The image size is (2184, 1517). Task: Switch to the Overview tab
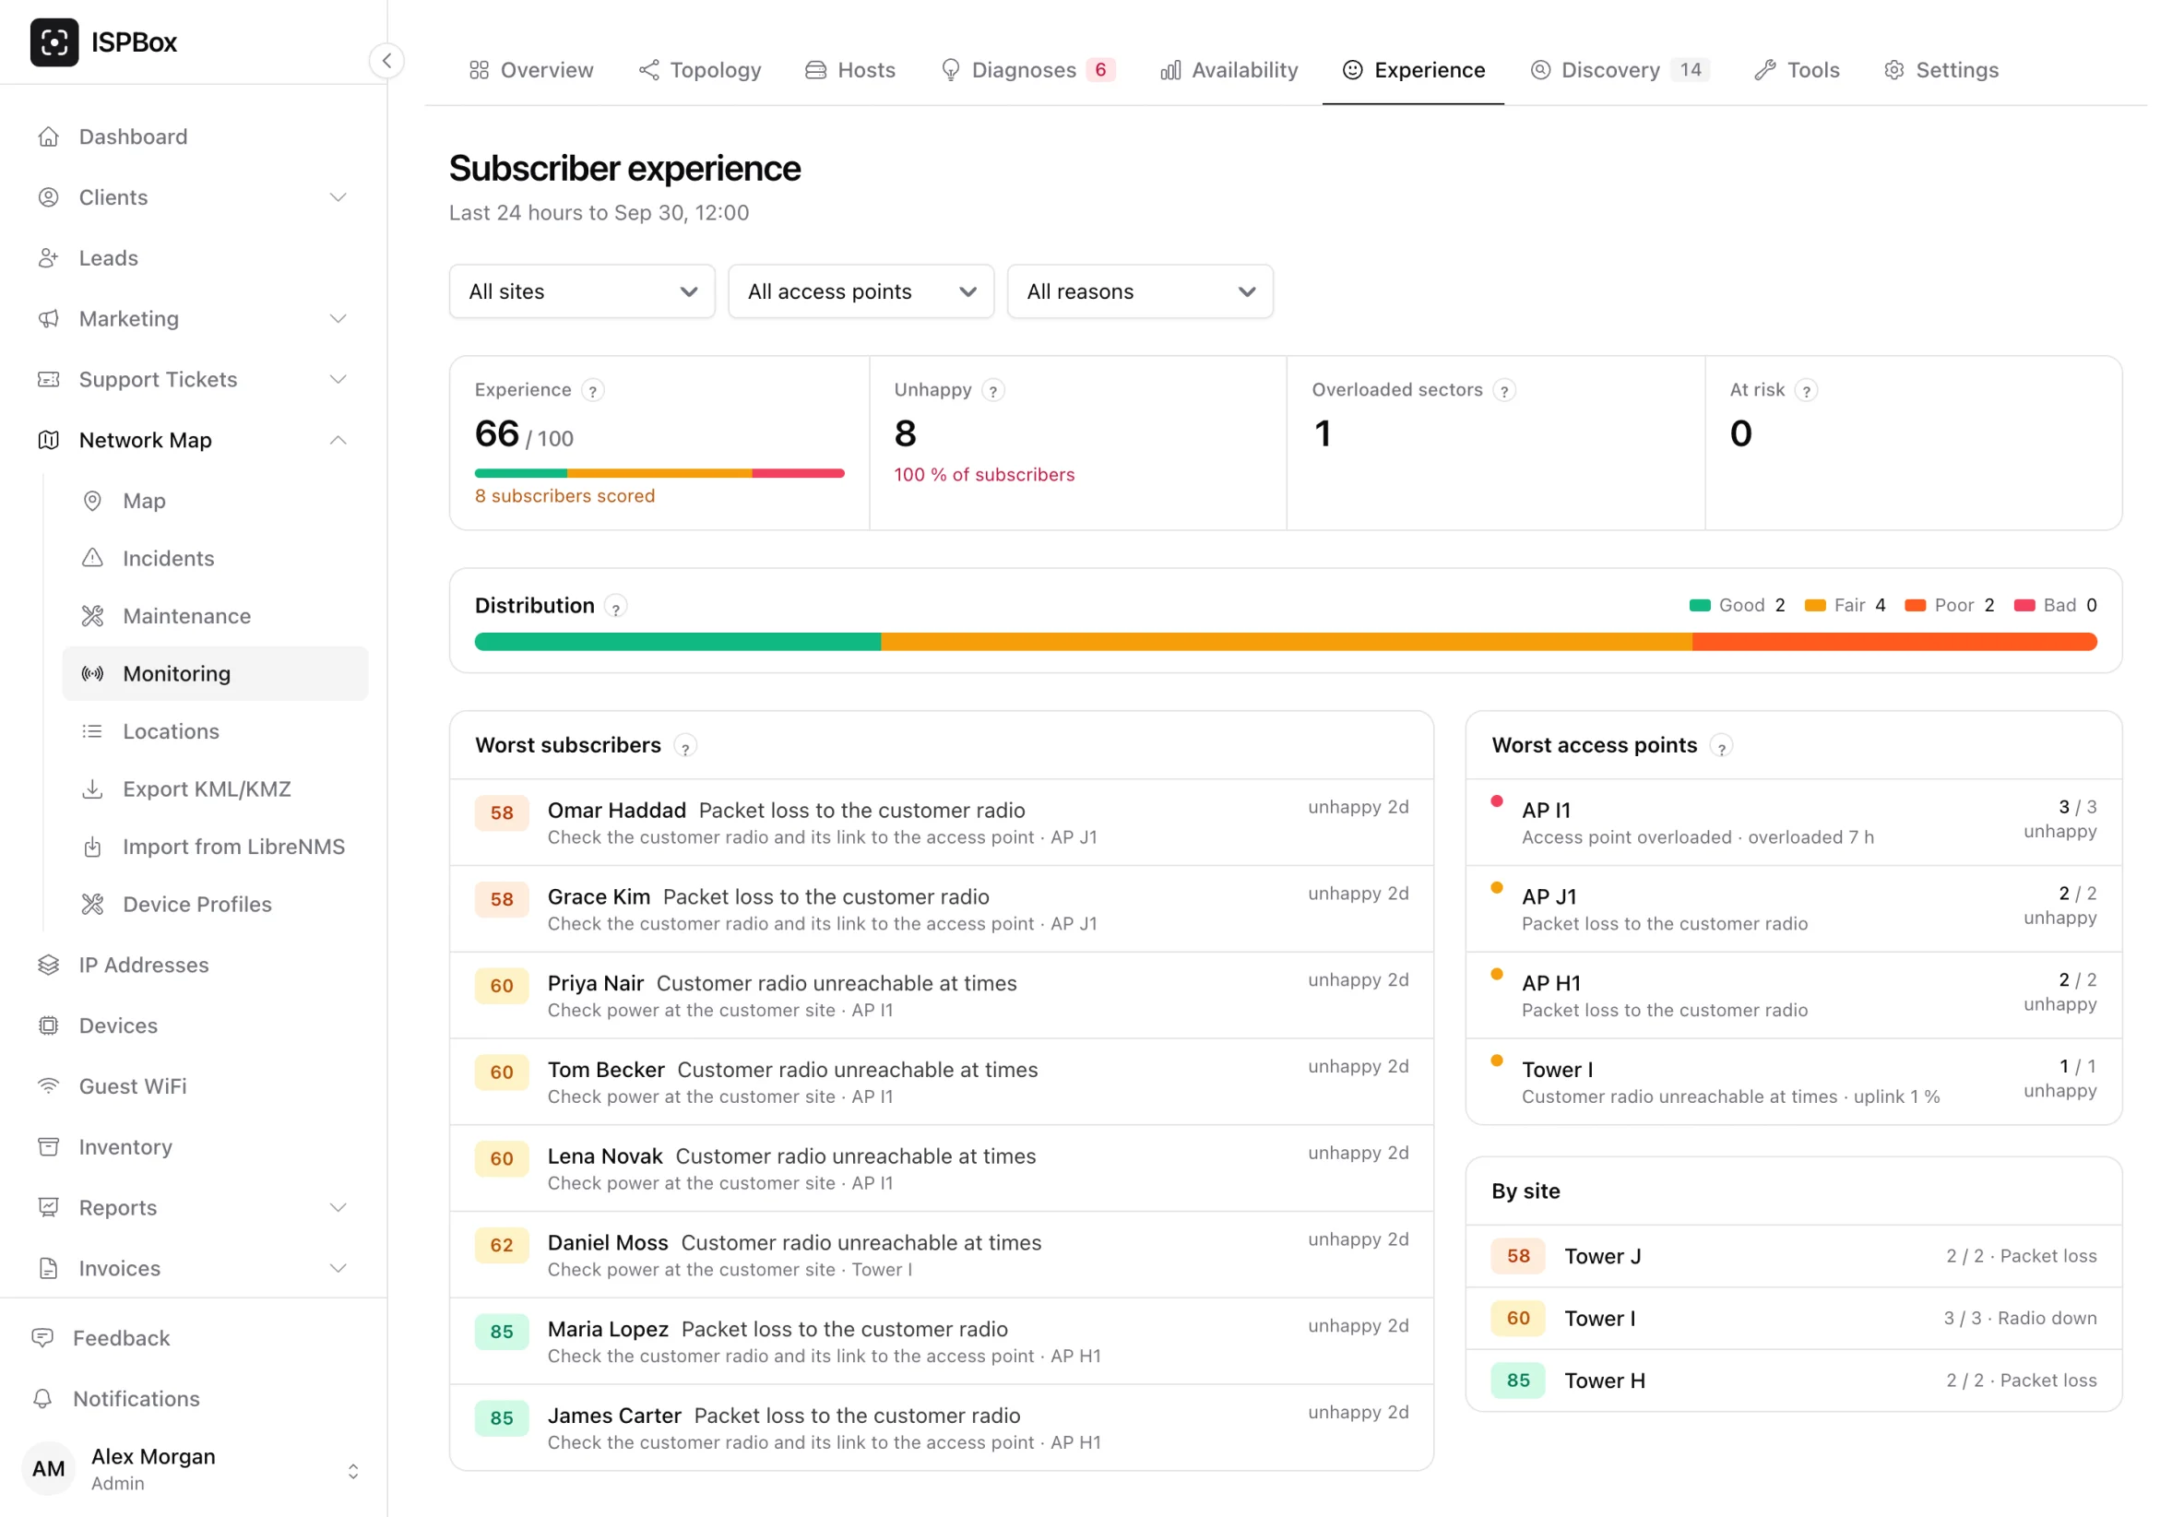tap(531, 70)
